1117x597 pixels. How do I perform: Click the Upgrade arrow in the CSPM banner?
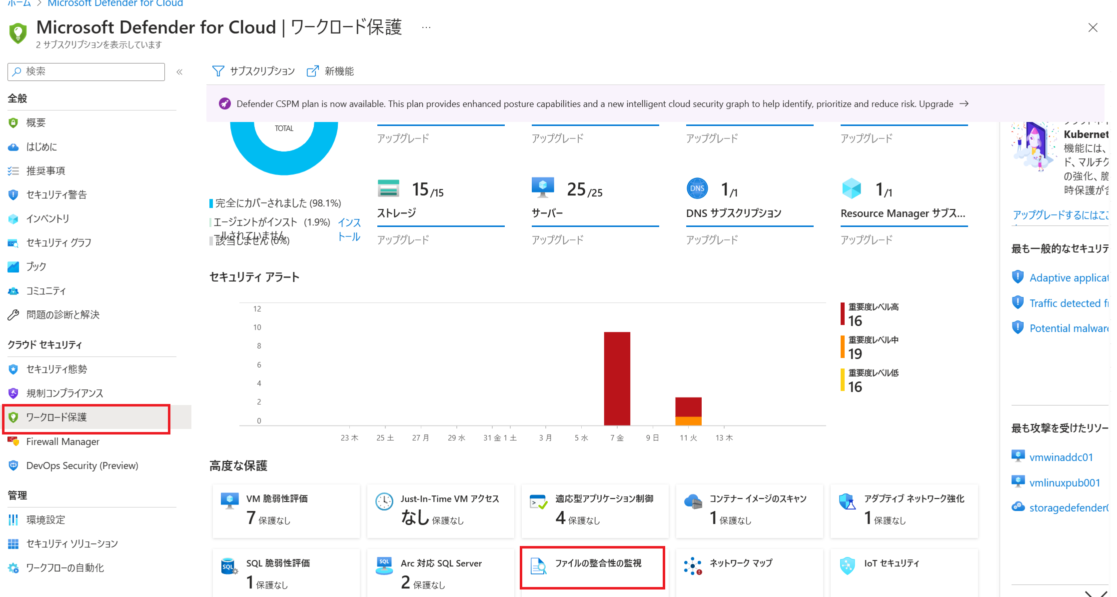pyautogui.click(x=964, y=103)
